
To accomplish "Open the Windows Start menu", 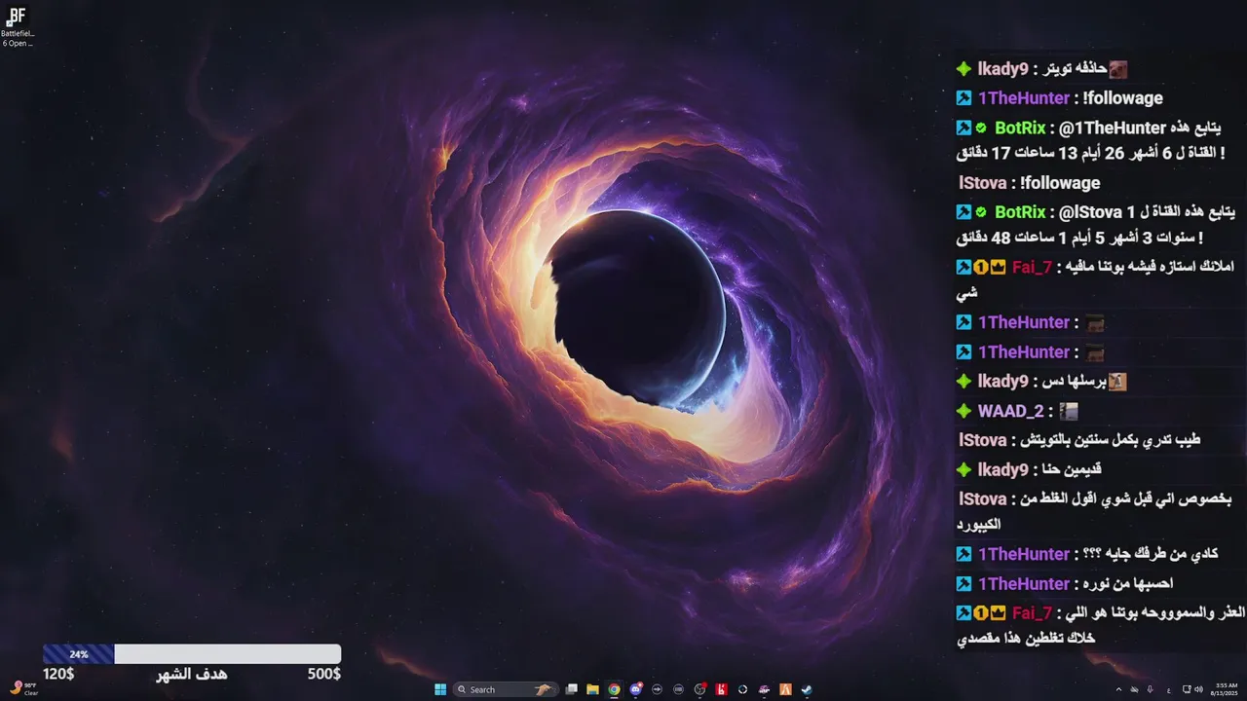I will 440,689.
